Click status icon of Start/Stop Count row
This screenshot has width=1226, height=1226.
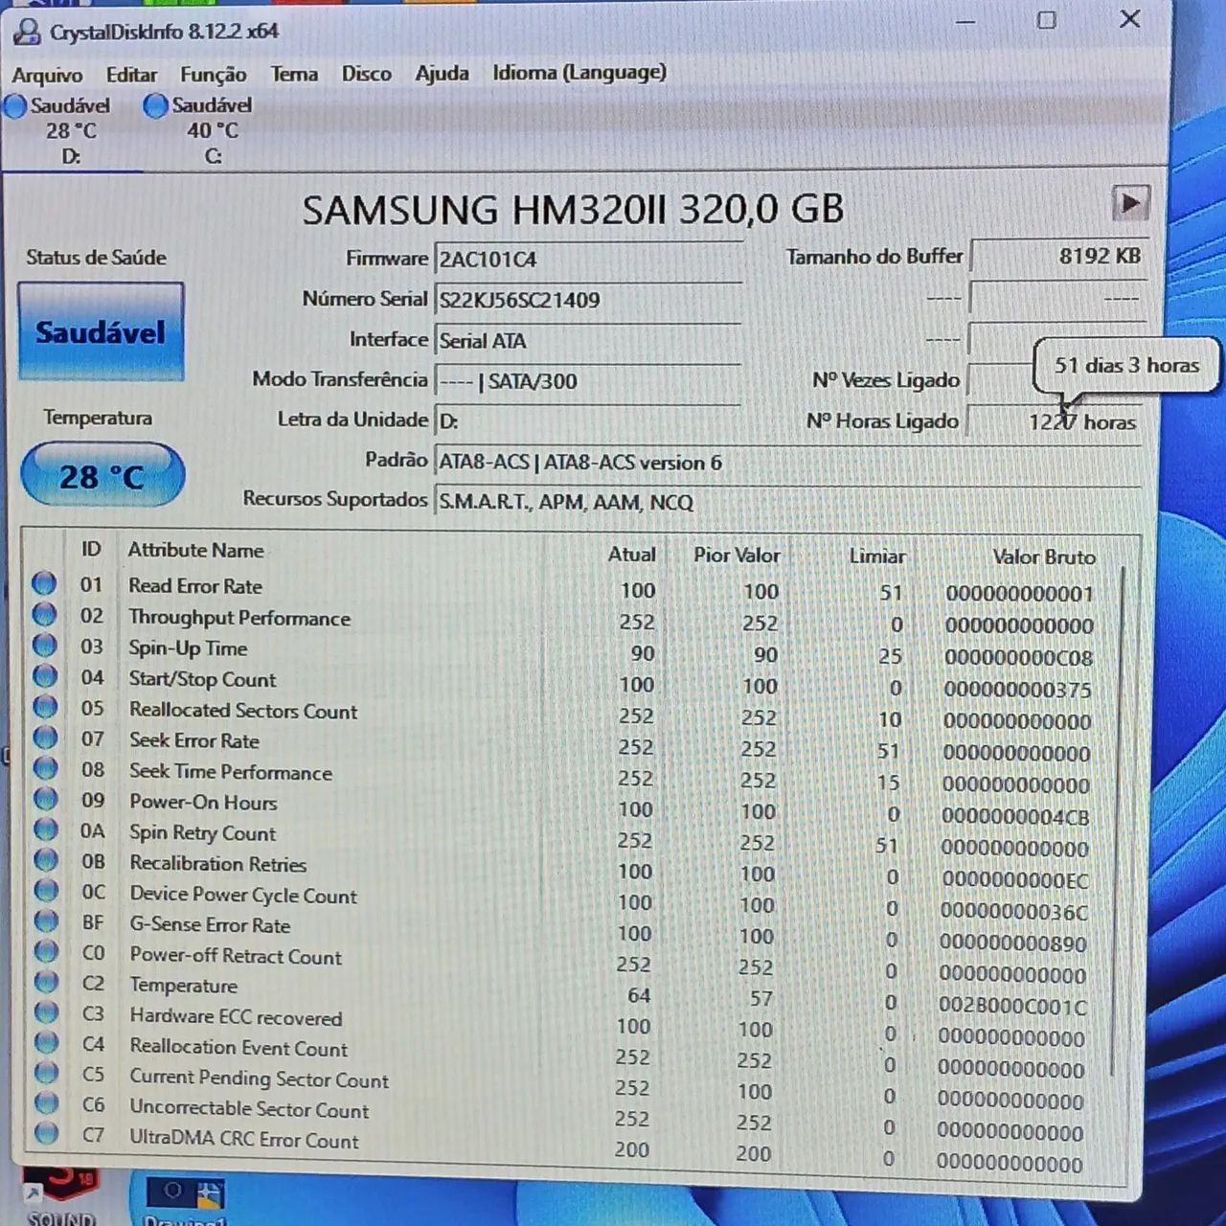[45, 675]
